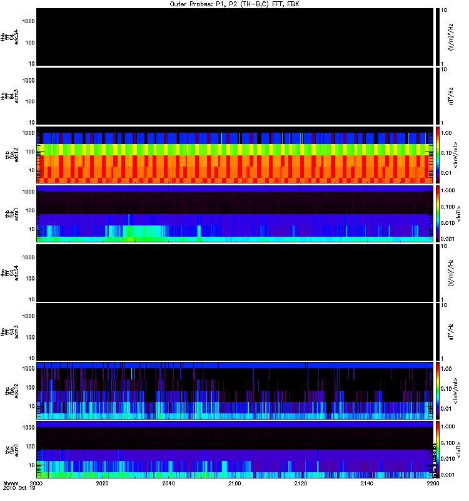Viewport: 469px width, 501px height.
Task: Click the black colorbar beside thc scm3 FFT panel
Action: [x=437, y=332]
